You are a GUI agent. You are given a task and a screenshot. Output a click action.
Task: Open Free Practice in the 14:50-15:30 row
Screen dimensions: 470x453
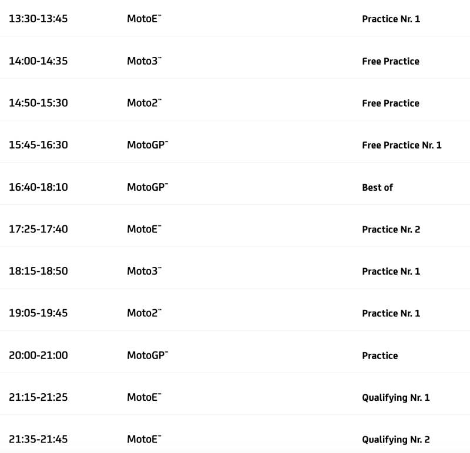point(390,103)
